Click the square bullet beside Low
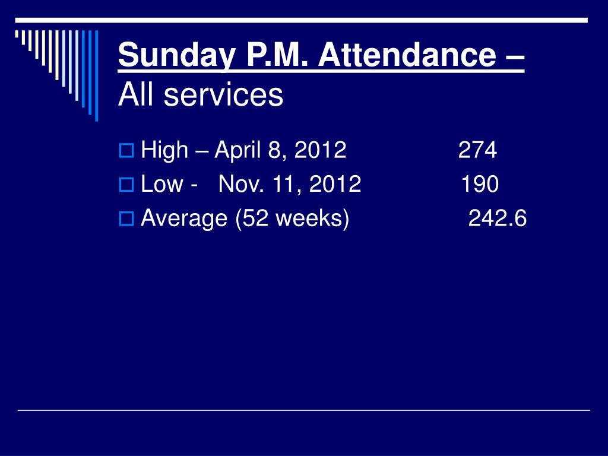Viewport: 608px width, 456px height. [x=126, y=185]
